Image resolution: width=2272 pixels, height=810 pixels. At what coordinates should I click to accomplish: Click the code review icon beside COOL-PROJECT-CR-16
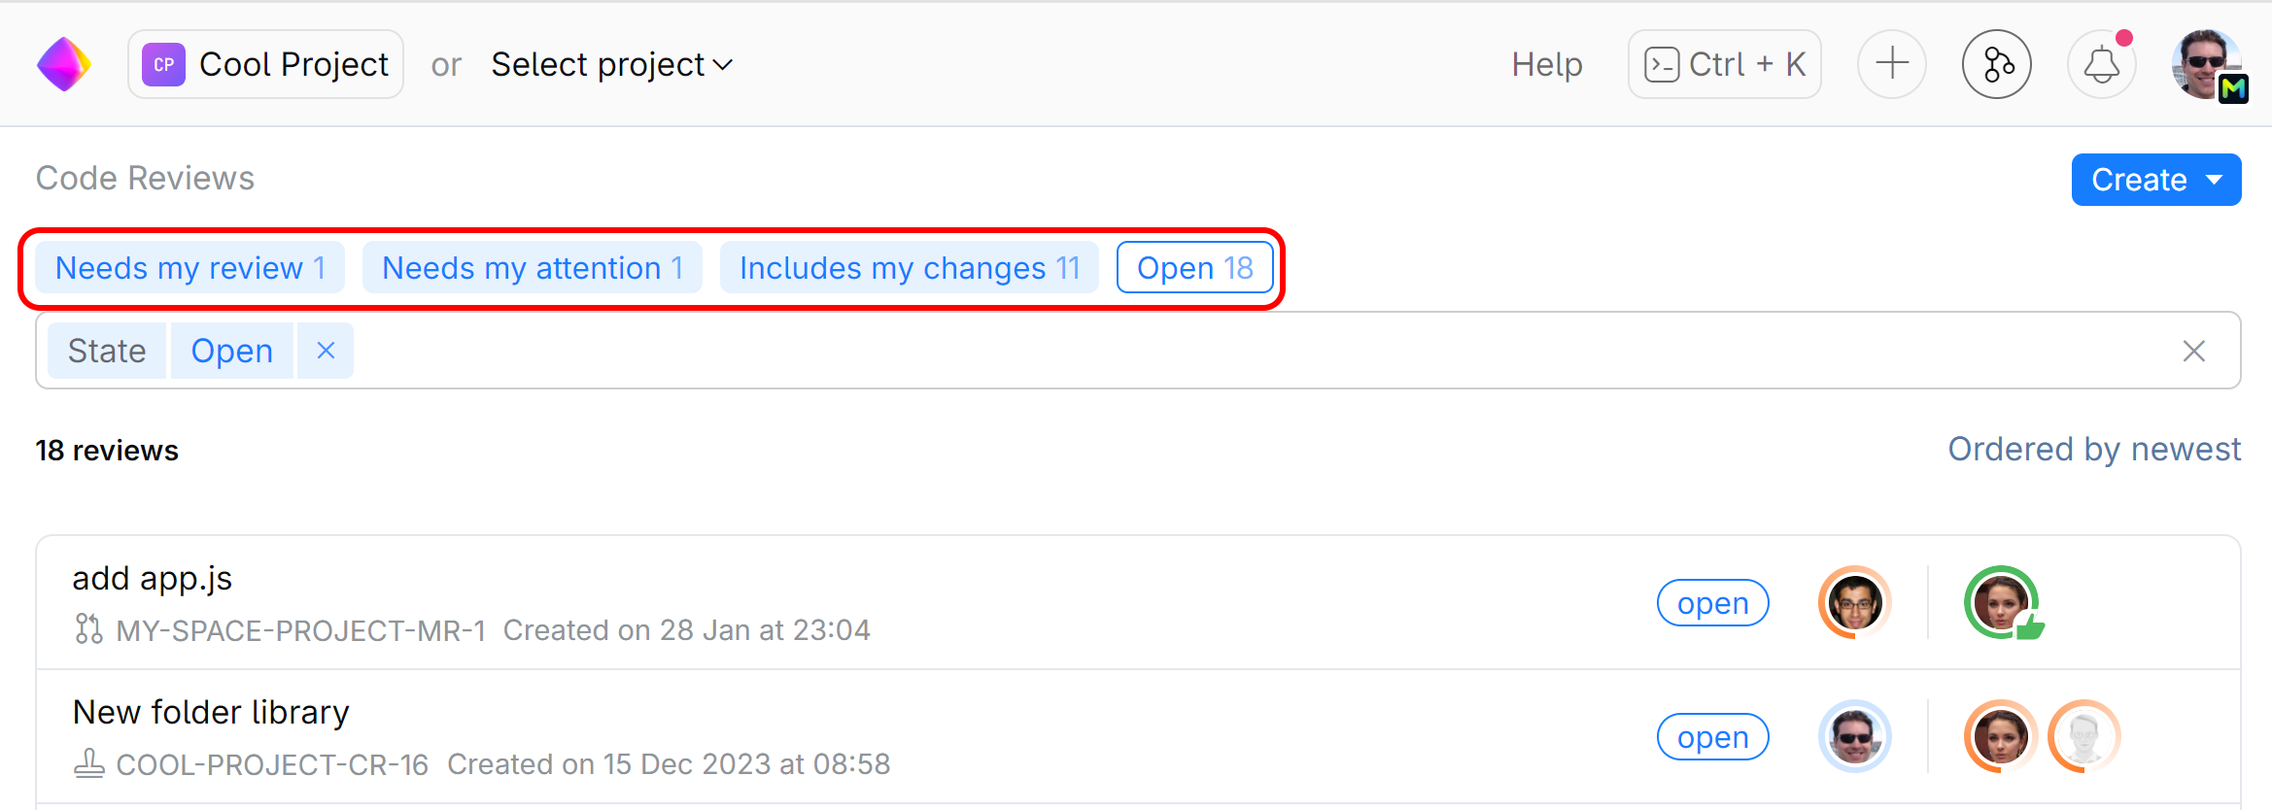click(88, 764)
